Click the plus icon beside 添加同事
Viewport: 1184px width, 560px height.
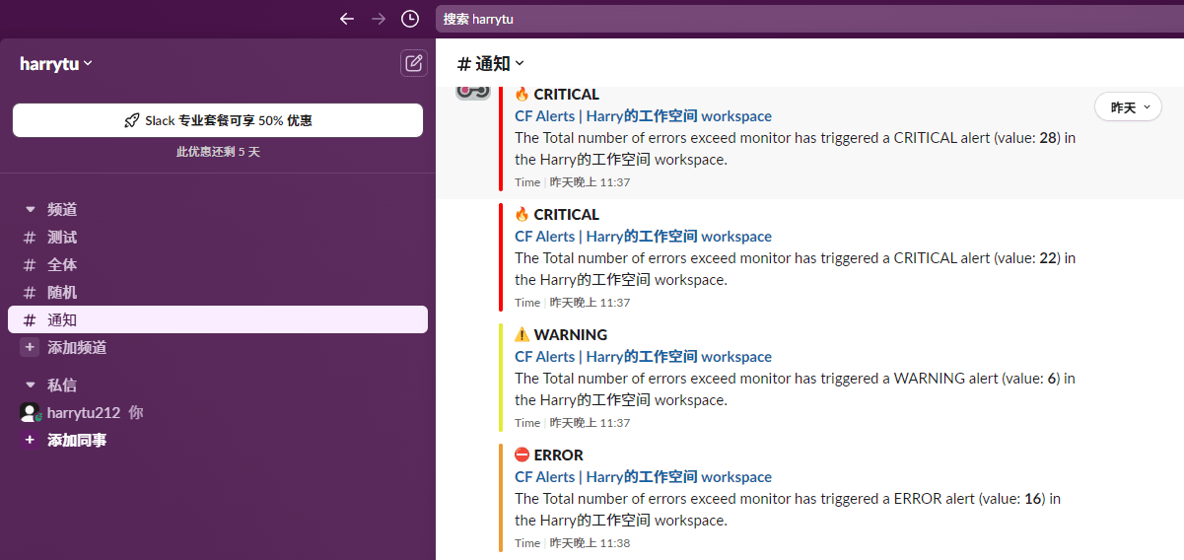coord(30,440)
